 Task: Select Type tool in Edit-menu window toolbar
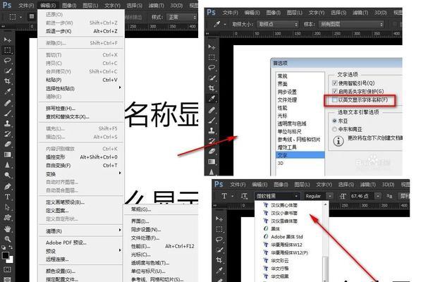coord(7,197)
